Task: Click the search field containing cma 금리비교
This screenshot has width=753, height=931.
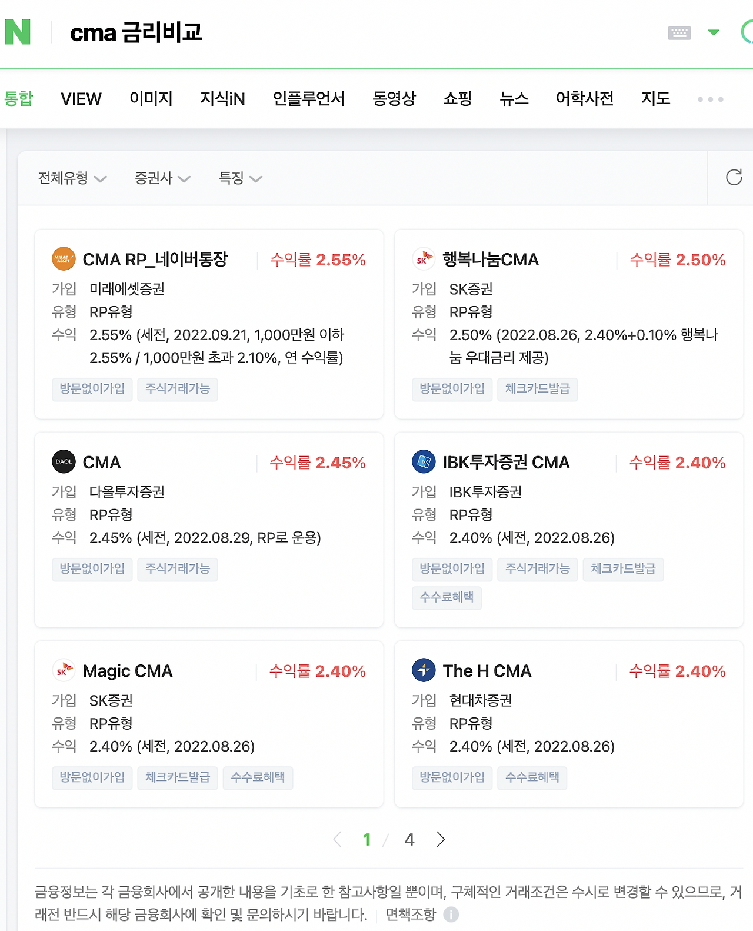Action: (x=353, y=32)
